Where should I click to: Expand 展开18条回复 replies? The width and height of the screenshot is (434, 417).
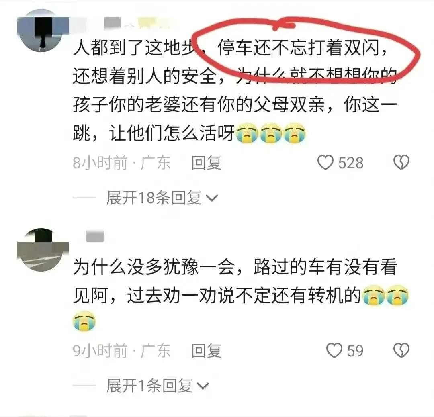click(x=162, y=198)
